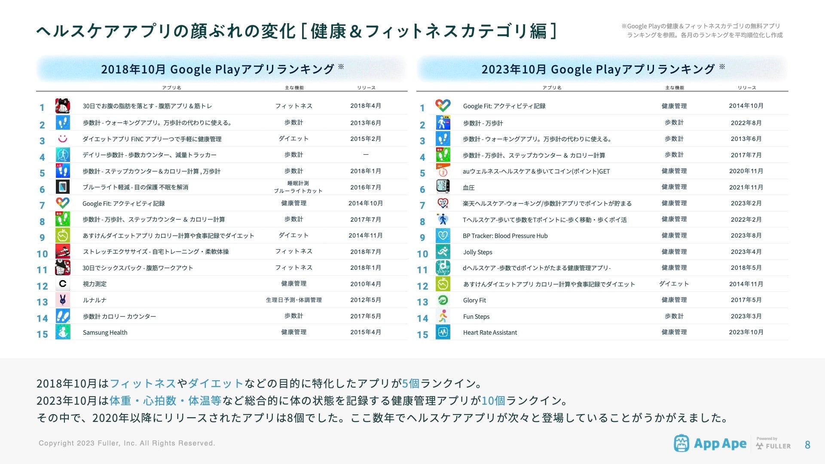The width and height of the screenshot is (825, 464).
Task: Click the Jolly Steps app icon
Action: 443,252
